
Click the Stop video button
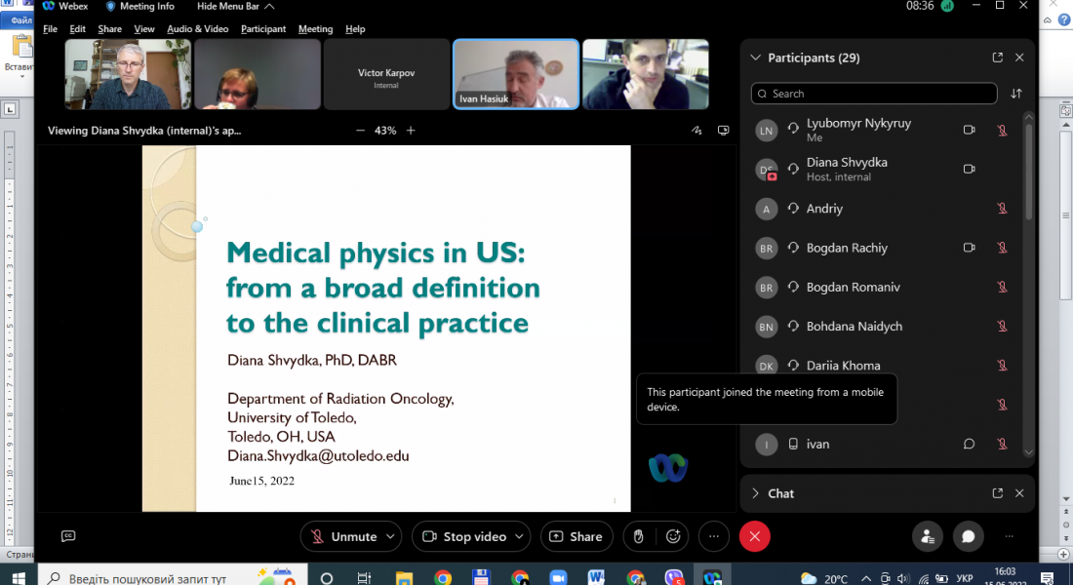point(464,536)
